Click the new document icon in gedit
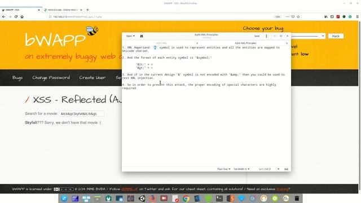 pyautogui.click(x=142, y=36)
